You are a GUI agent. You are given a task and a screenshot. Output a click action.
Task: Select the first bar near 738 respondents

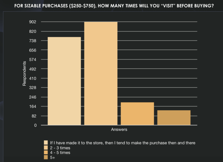(64, 81)
